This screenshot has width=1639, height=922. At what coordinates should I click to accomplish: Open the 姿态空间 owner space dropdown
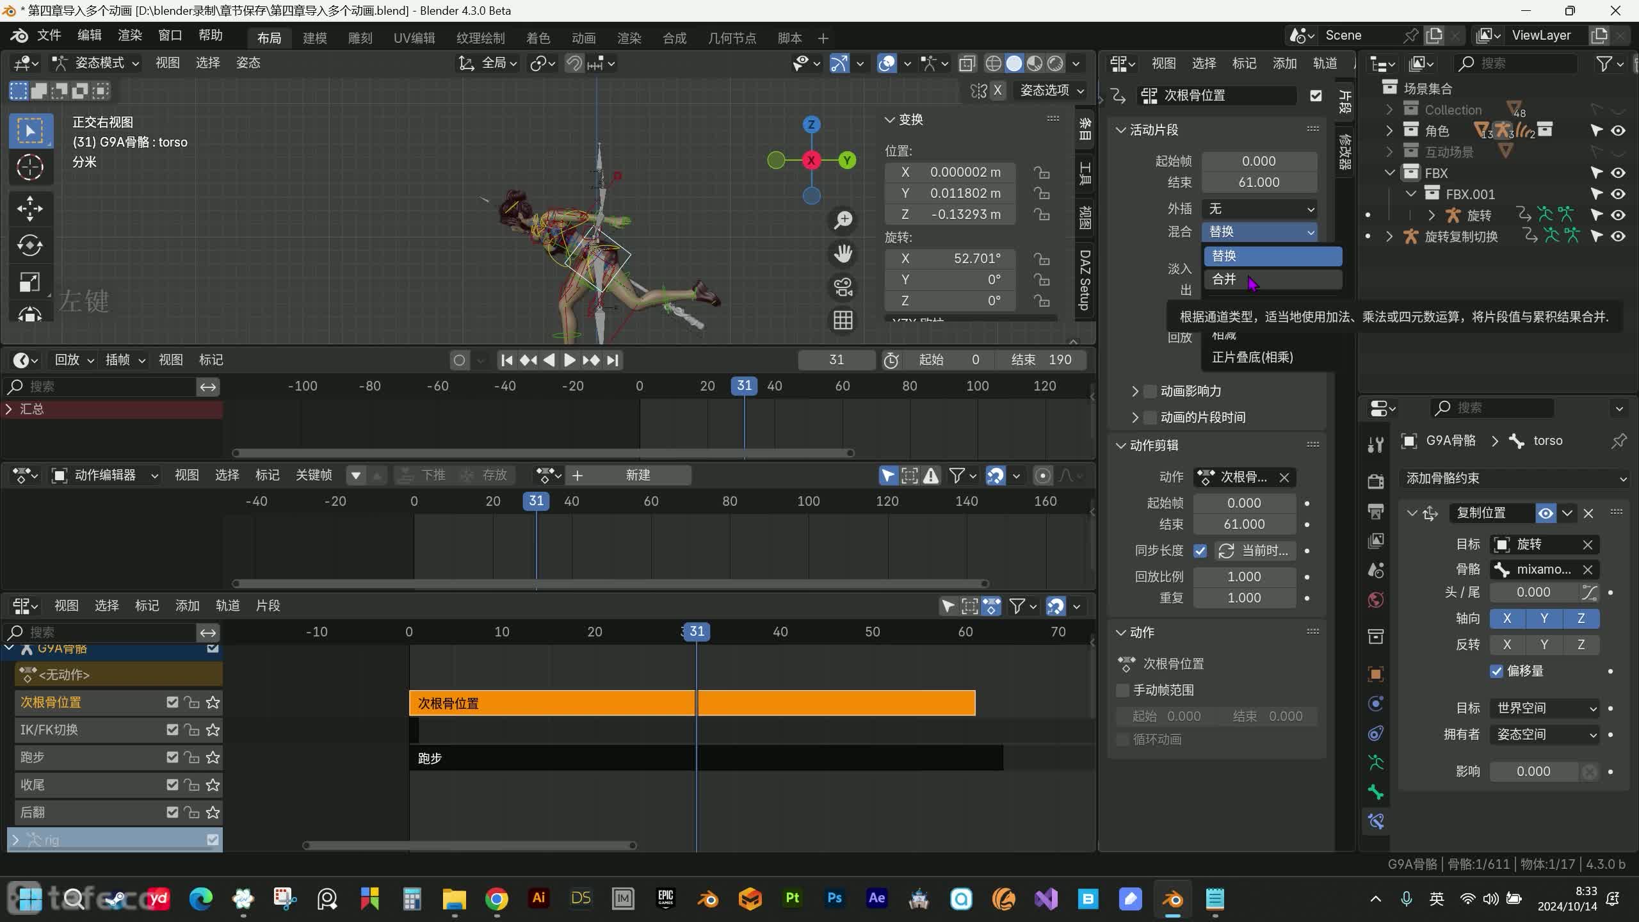pyautogui.click(x=1545, y=734)
